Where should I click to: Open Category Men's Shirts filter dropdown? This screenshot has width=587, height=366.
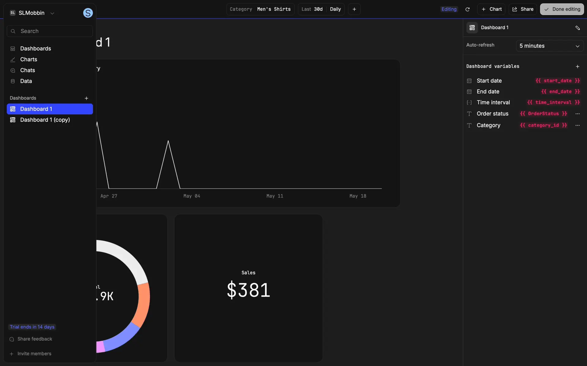tap(260, 9)
